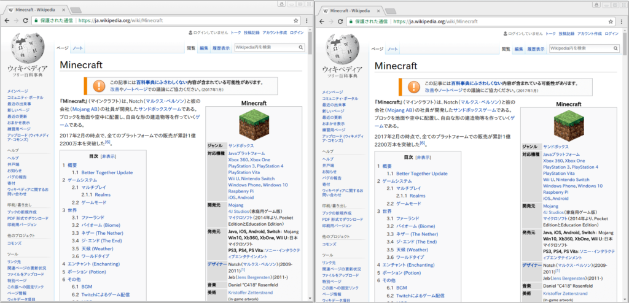629x303 pixels.
Task: Select the ノート tab in the right window
Action: tap(393, 49)
